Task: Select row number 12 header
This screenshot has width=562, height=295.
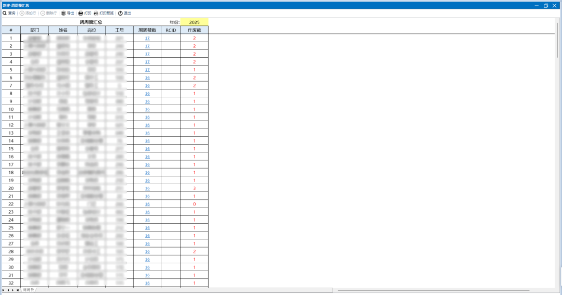Action: (11, 125)
